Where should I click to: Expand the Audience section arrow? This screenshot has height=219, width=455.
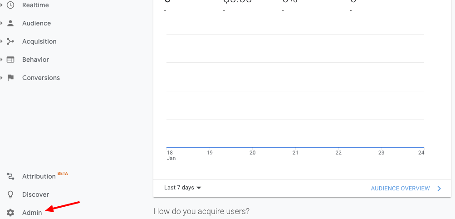1,23
